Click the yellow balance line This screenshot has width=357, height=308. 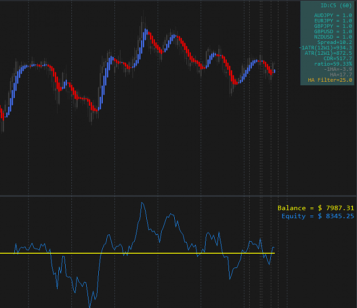(137, 253)
